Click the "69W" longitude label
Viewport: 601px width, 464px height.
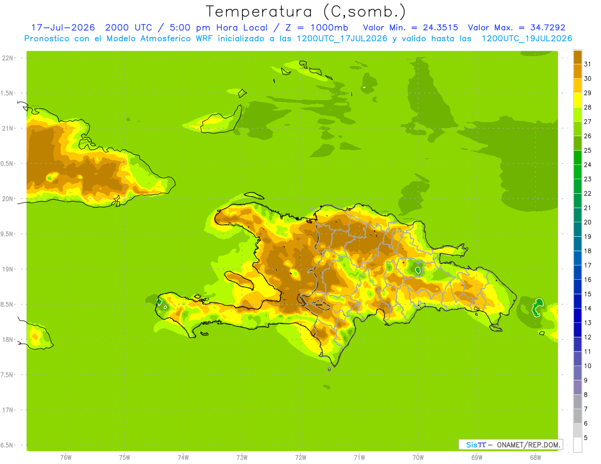click(477, 457)
